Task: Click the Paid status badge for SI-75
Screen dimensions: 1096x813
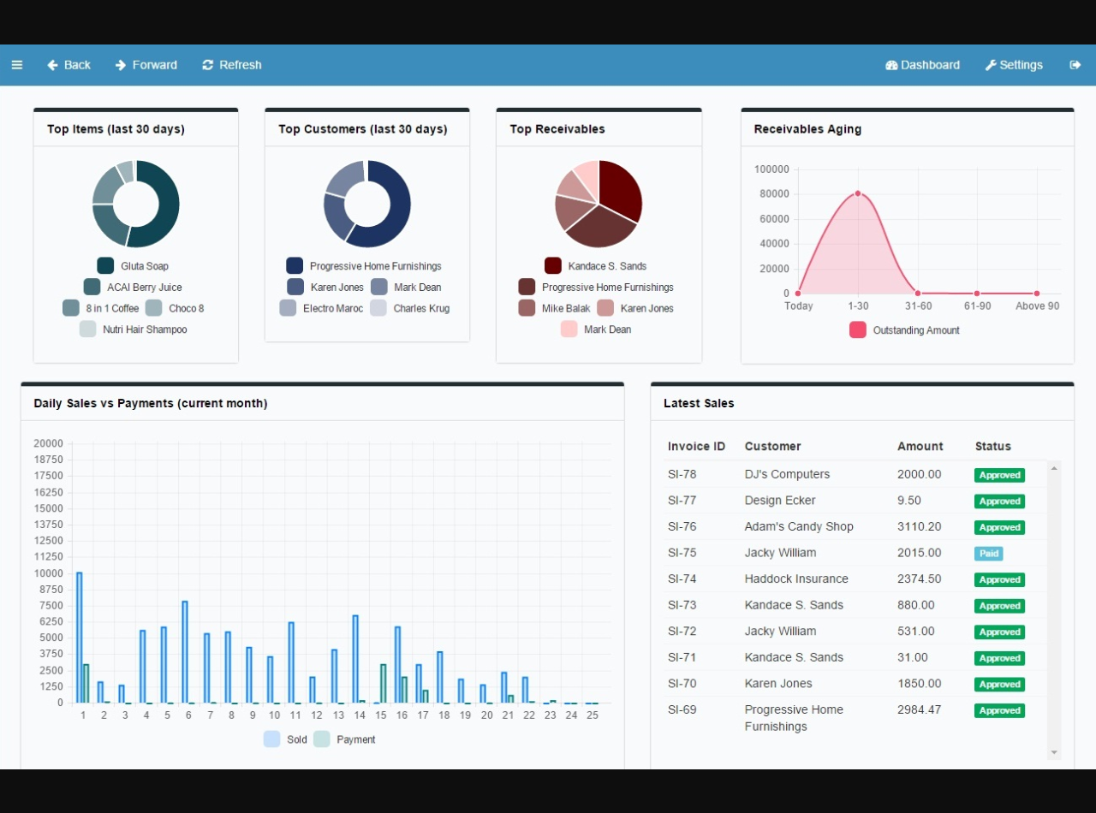Action: (988, 554)
